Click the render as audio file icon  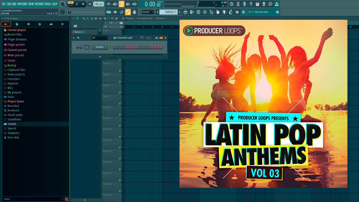[264, 4]
